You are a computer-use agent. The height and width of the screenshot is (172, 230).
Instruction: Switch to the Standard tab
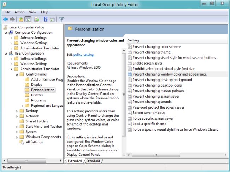(x=93, y=161)
